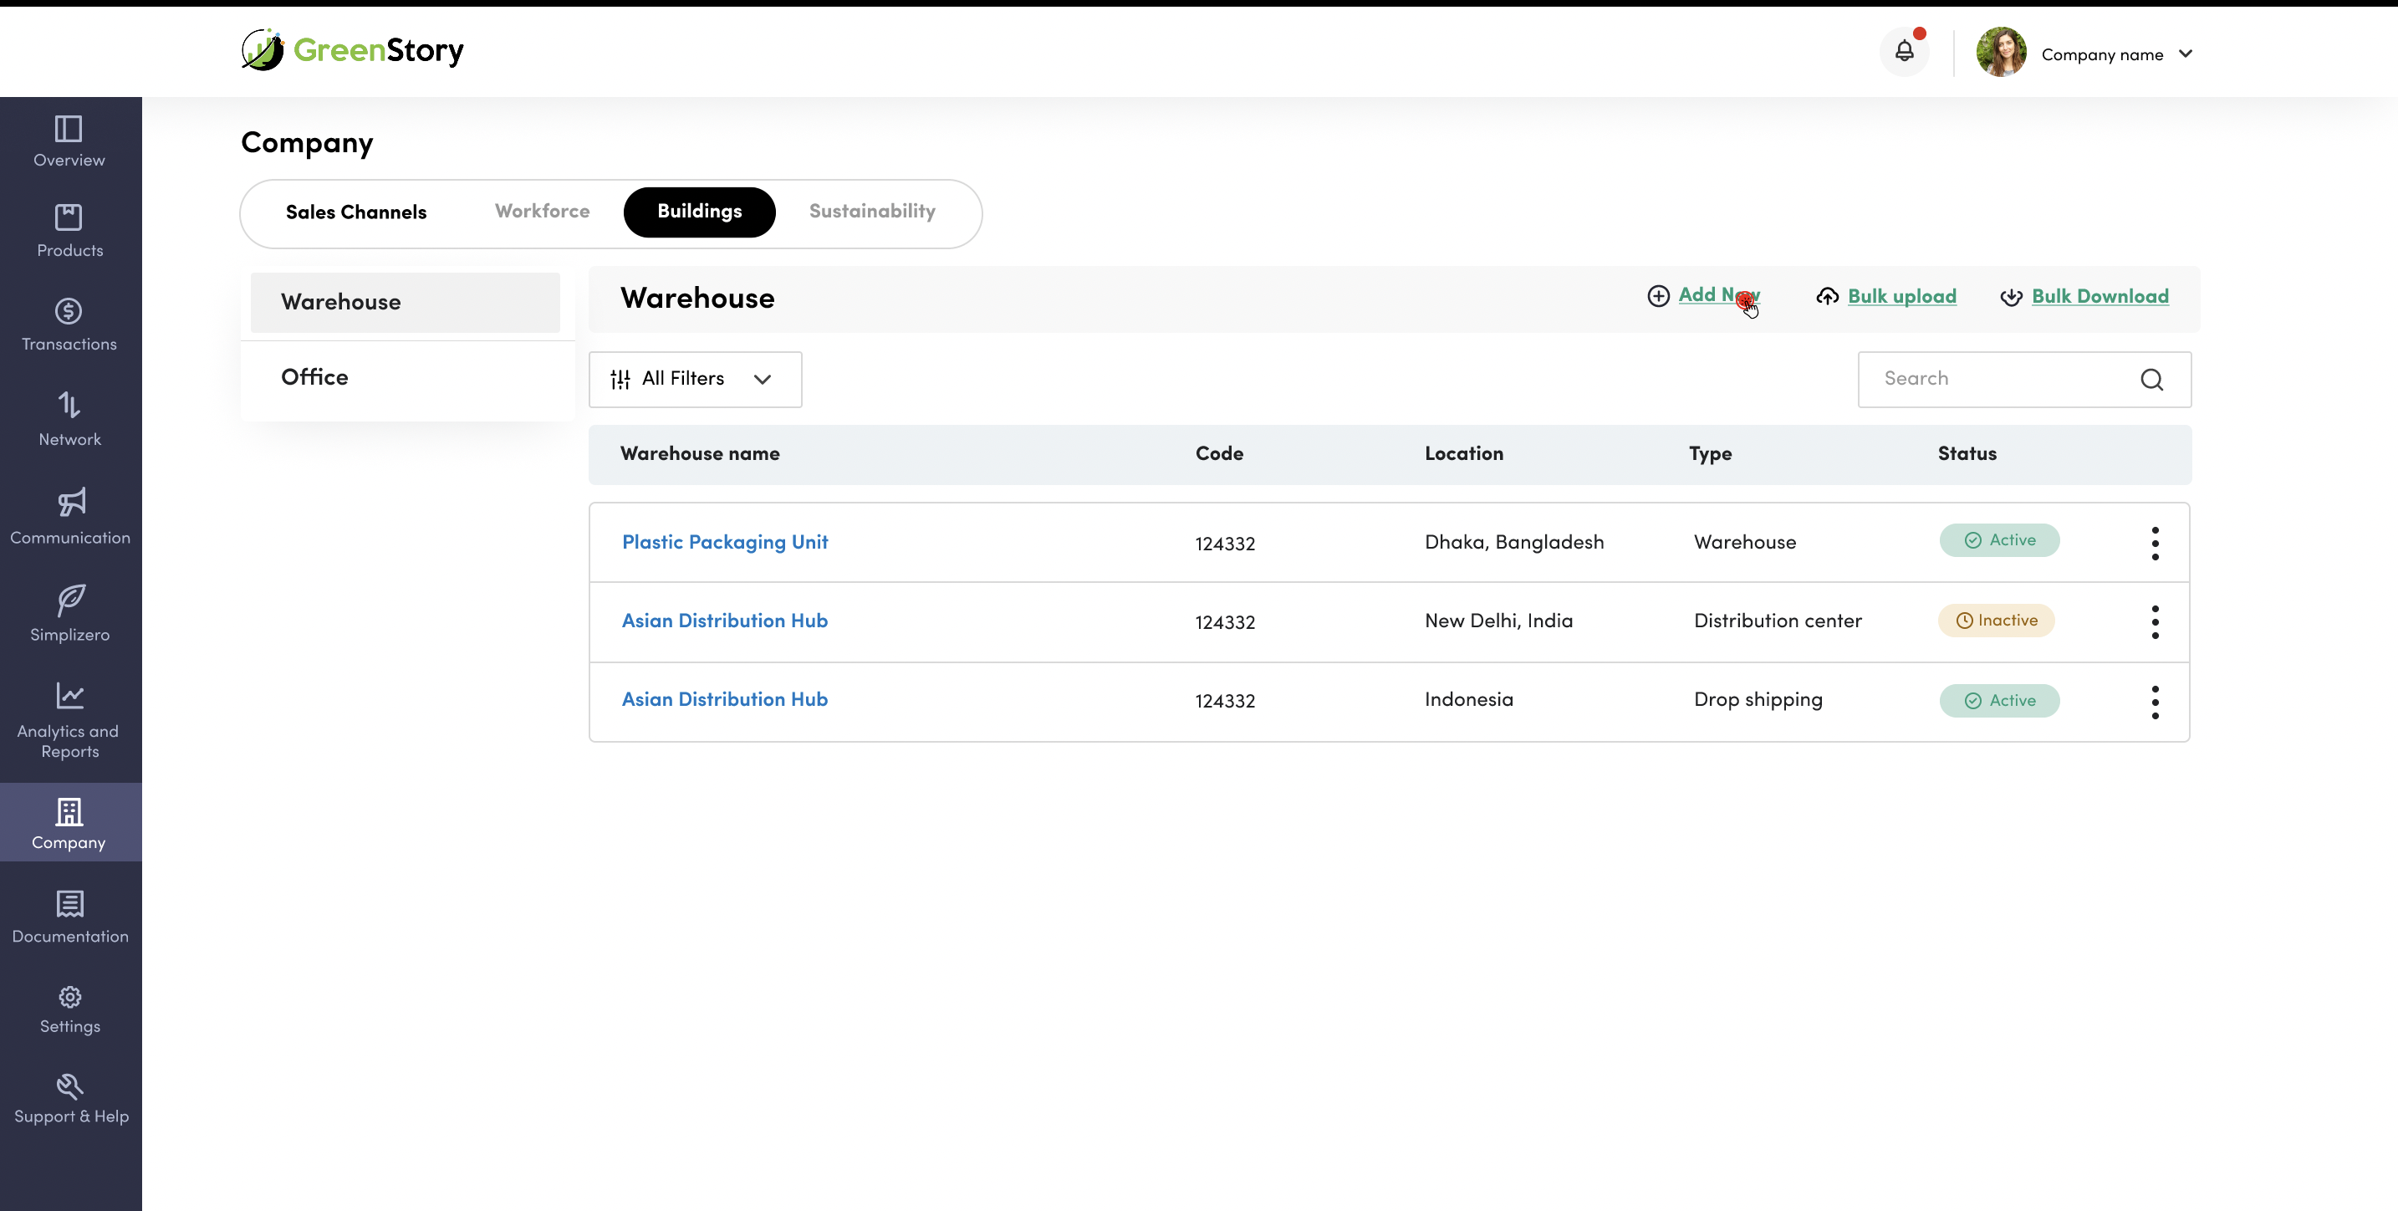
Task: Select Office in the buildings list
Action: coord(314,377)
